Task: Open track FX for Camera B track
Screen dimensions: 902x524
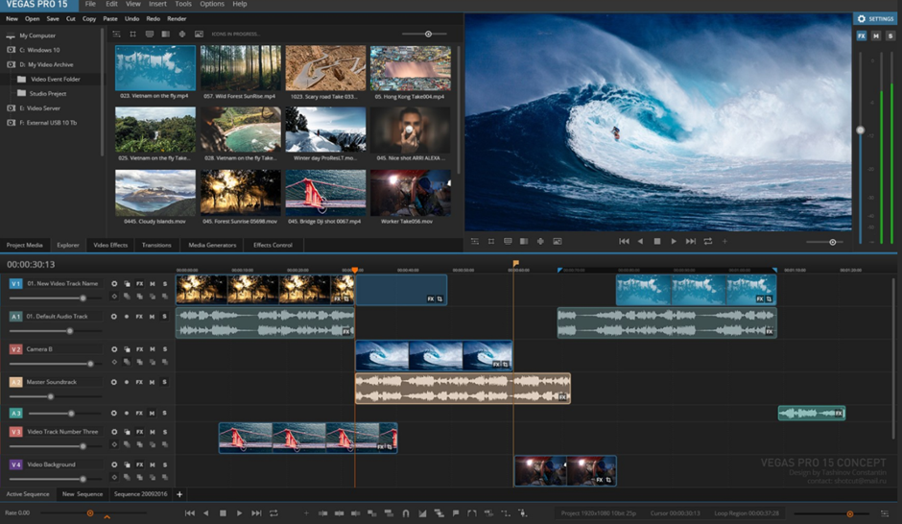Action: pyautogui.click(x=139, y=349)
